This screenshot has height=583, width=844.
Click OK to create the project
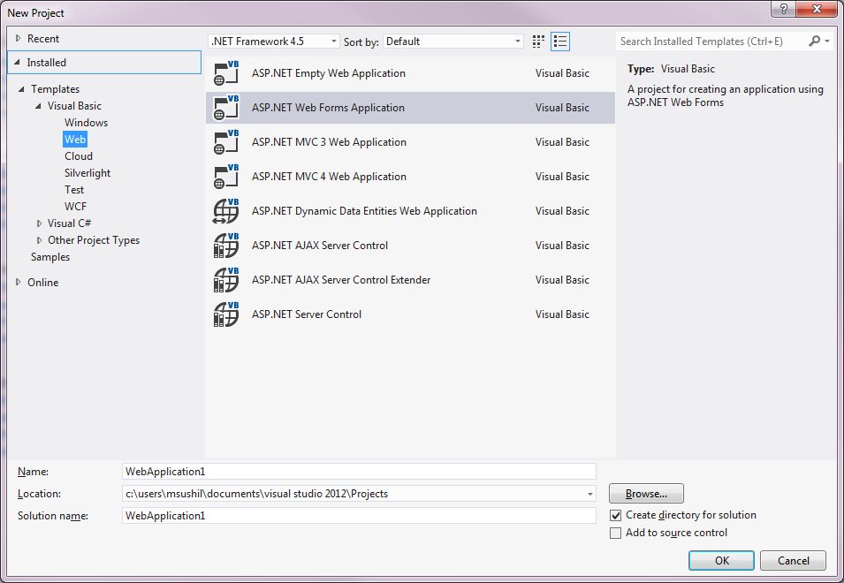tap(721, 560)
